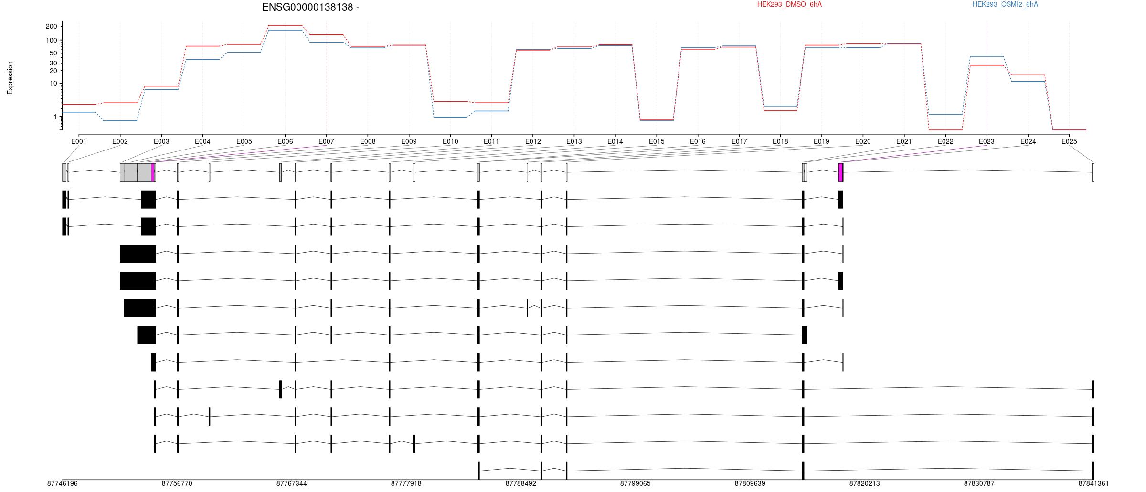
Task: Click genomic coordinate 87841361
Action: point(1093,483)
